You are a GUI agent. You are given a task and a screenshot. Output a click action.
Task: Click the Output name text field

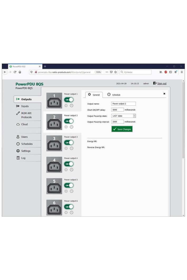pyautogui.click(x=124, y=104)
